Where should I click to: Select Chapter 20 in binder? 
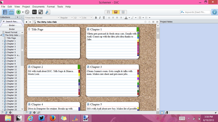click(x=12, y=95)
